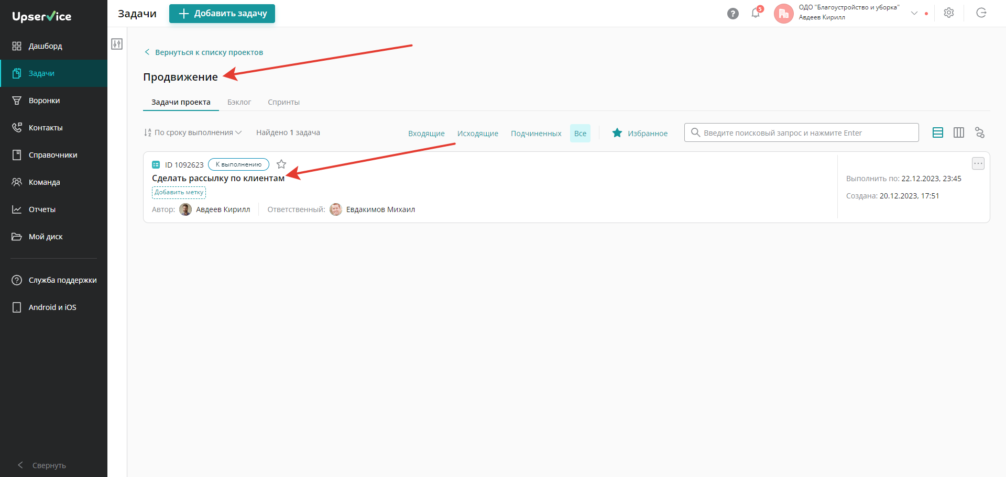Click Авдеев Кирилл author avatar
The image size is (1006, 477).
(x=185, y=209)
